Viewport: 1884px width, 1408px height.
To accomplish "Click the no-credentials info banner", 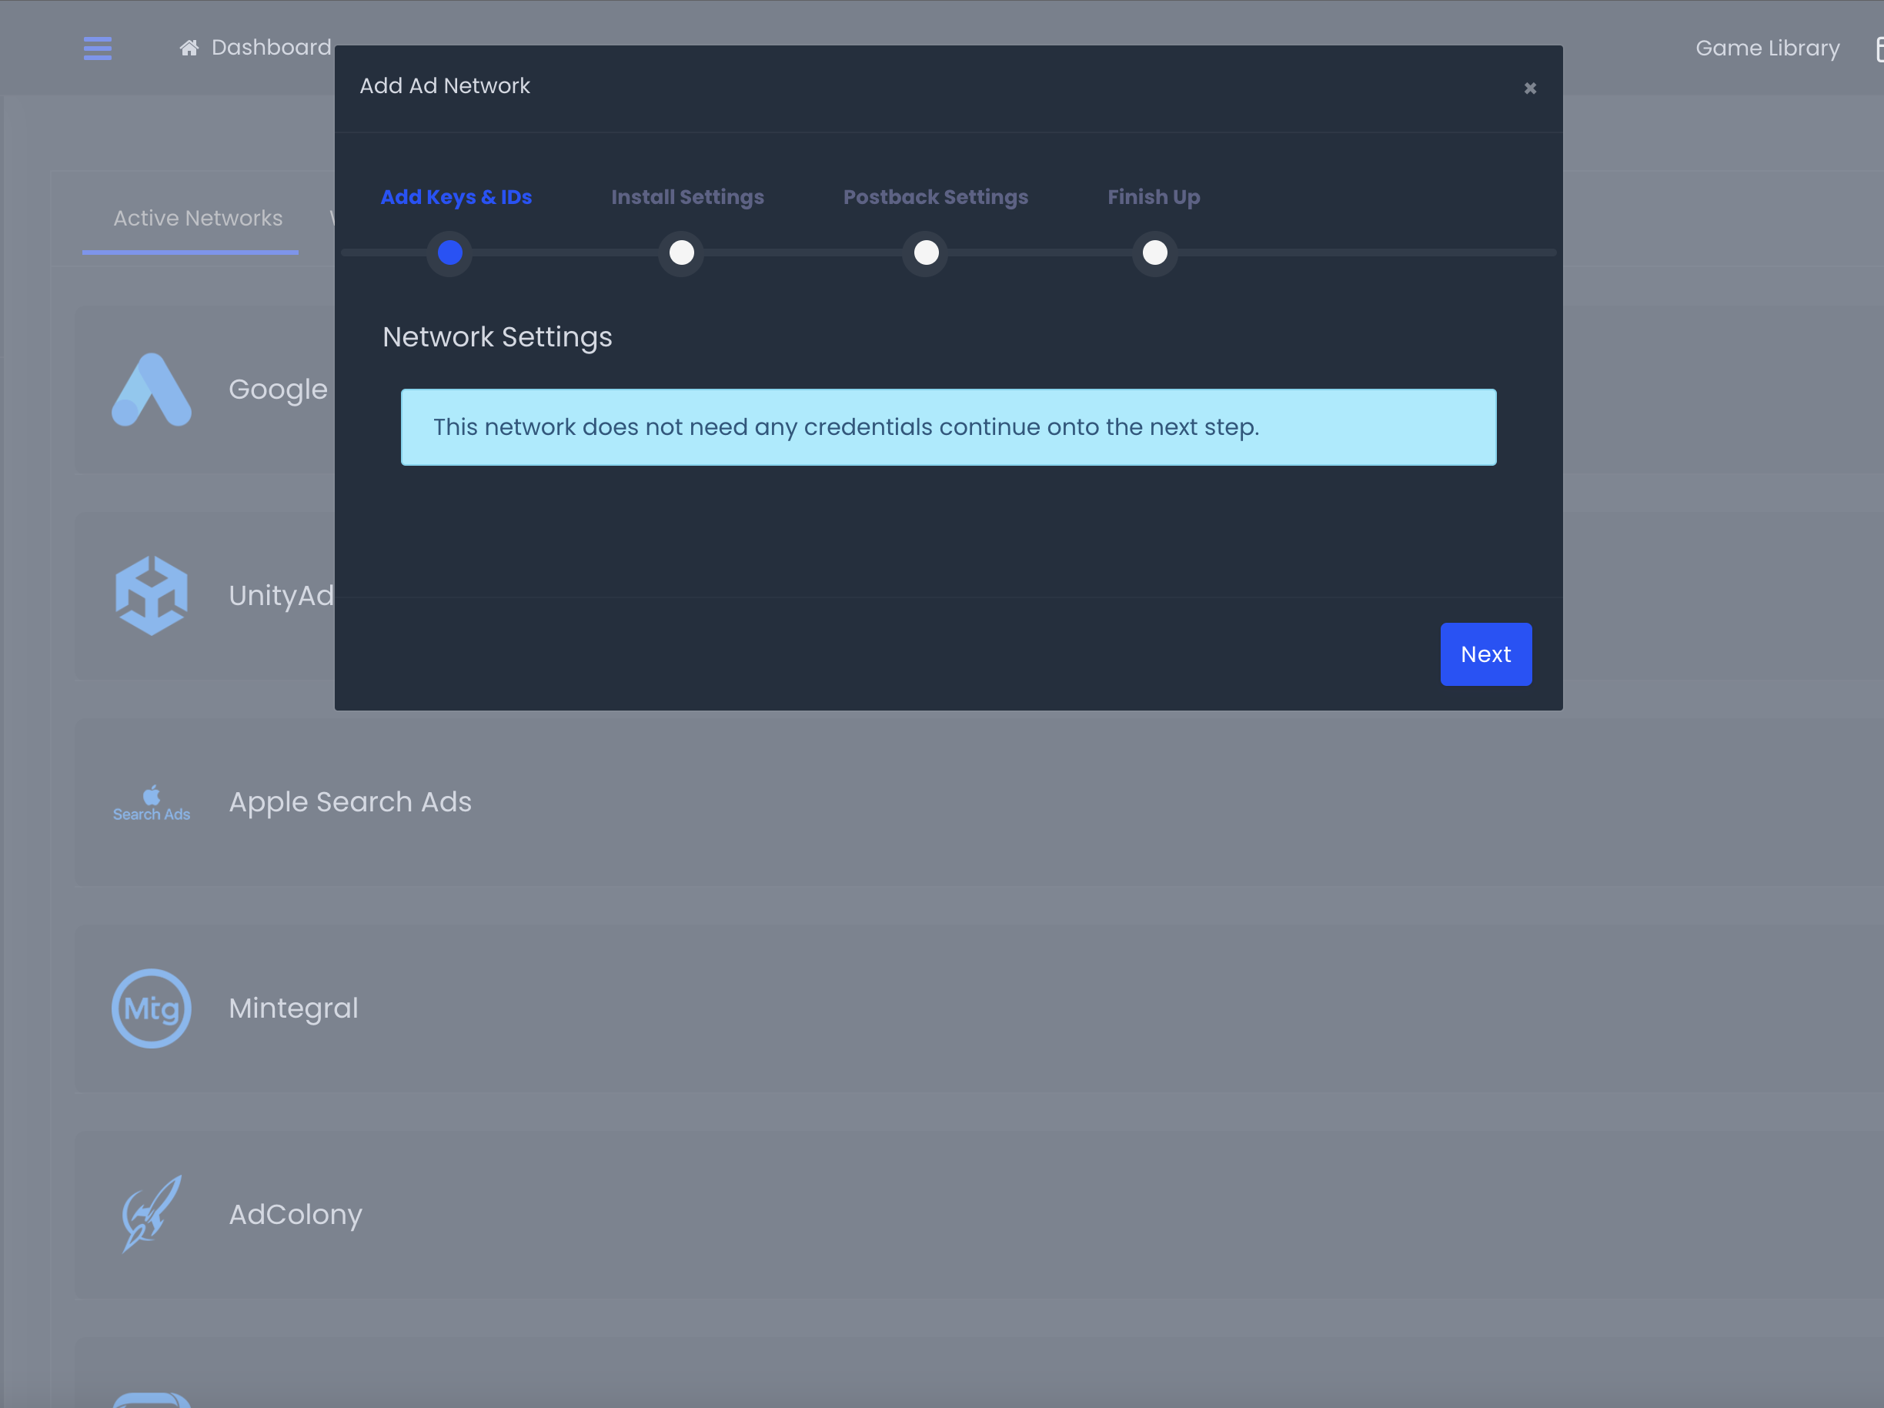I will tap(948, 426).
